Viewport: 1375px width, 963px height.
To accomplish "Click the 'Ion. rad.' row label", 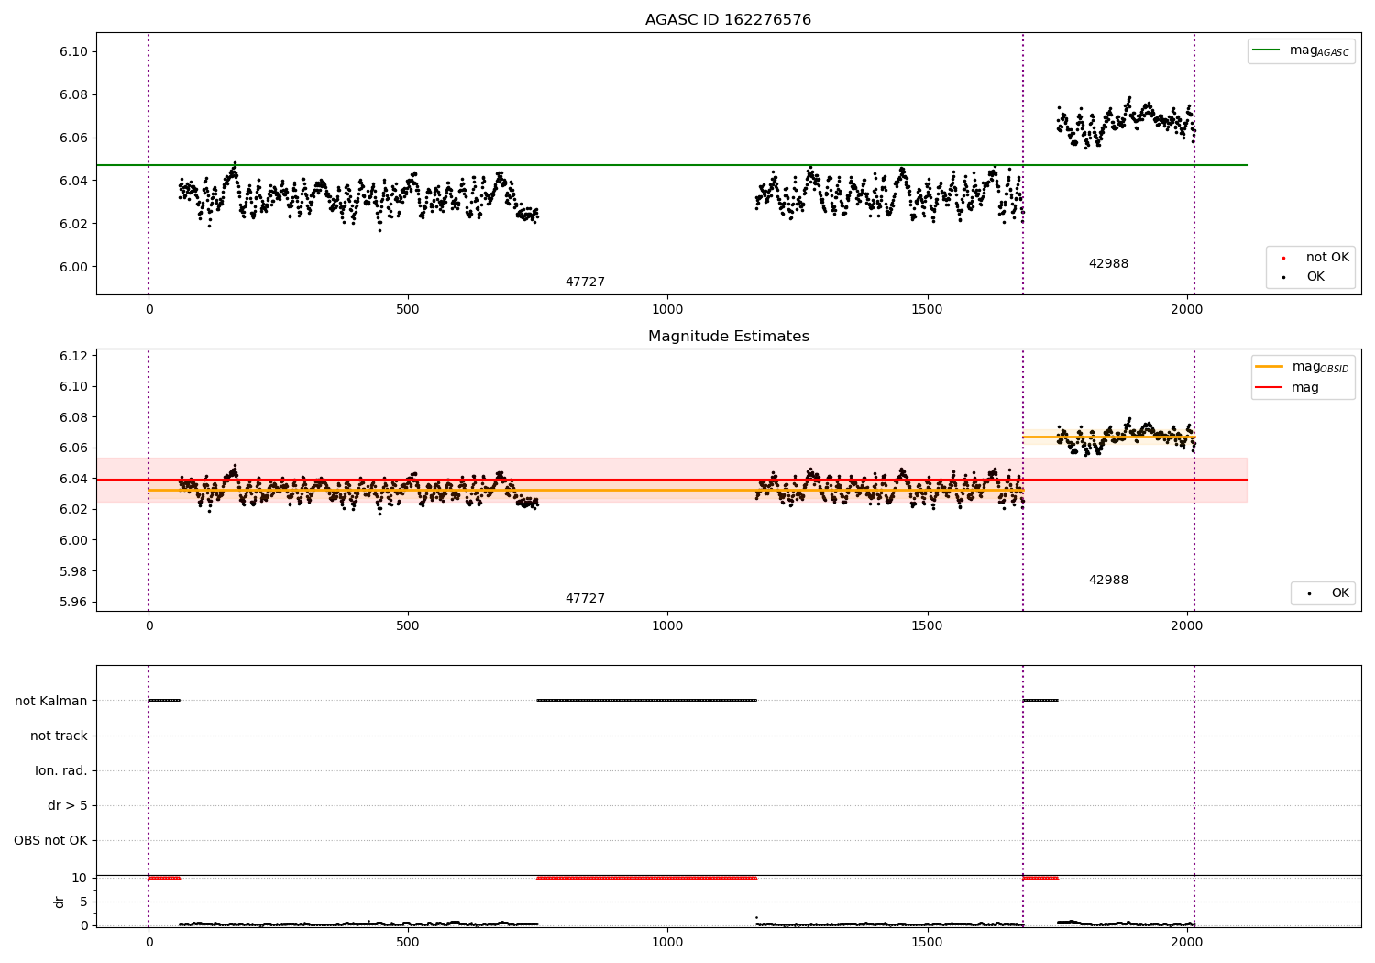I will (61, 770).
